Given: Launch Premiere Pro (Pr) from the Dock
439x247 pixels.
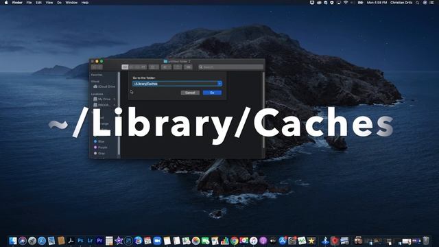Looking at the screenshot, I should (99, 241).
